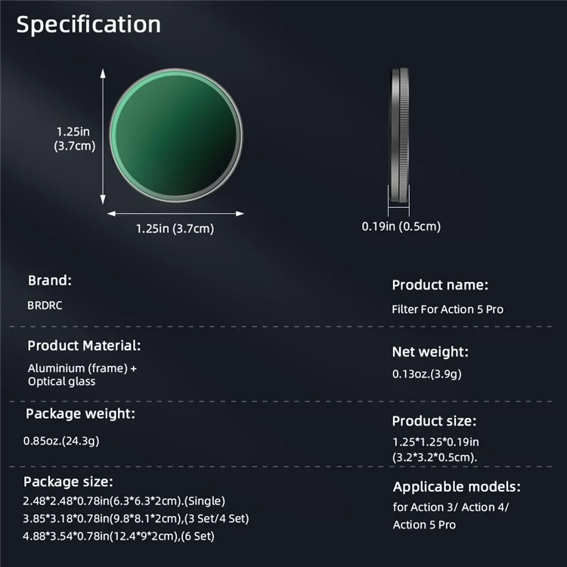Click the vertical 1.25in (3.7cm) label

point(75,138)
